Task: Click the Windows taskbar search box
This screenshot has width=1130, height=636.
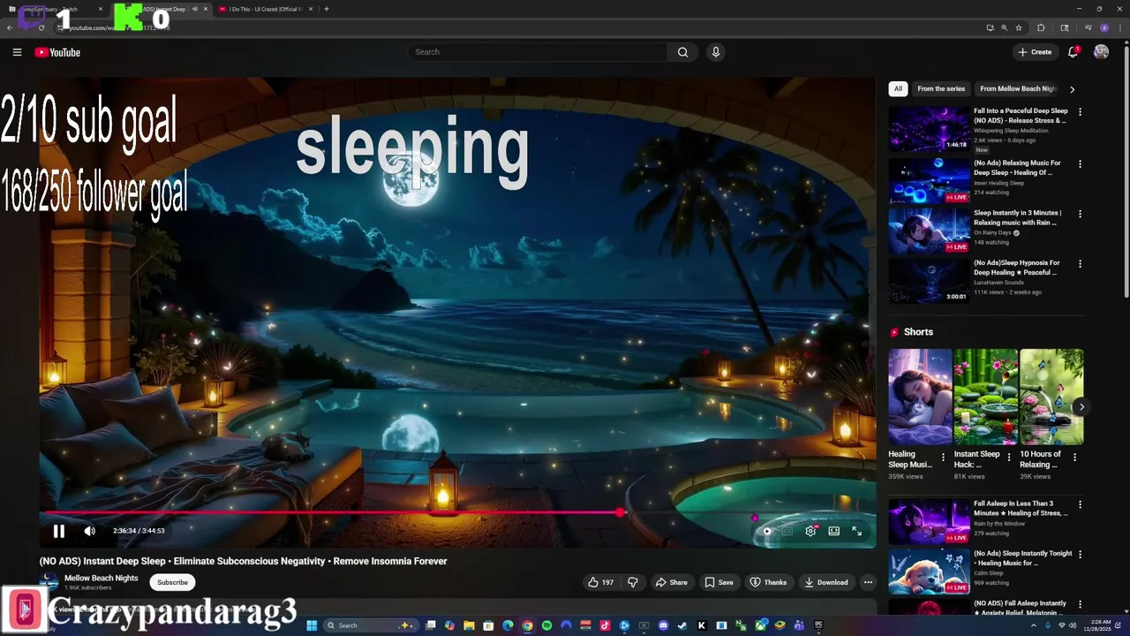Action: pyautogui.click(x=371, y=625)
